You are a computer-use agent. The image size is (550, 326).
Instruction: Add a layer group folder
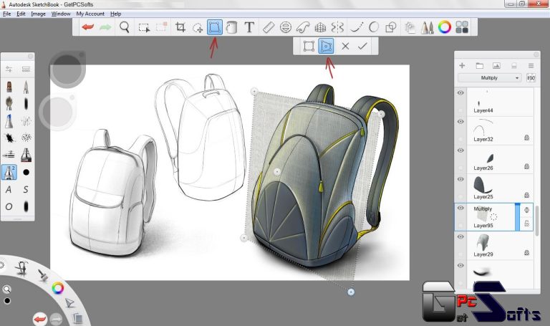[x=480, y=66]
